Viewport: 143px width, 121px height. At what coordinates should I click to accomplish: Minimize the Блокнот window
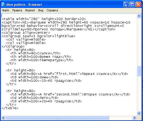(126, 4)
